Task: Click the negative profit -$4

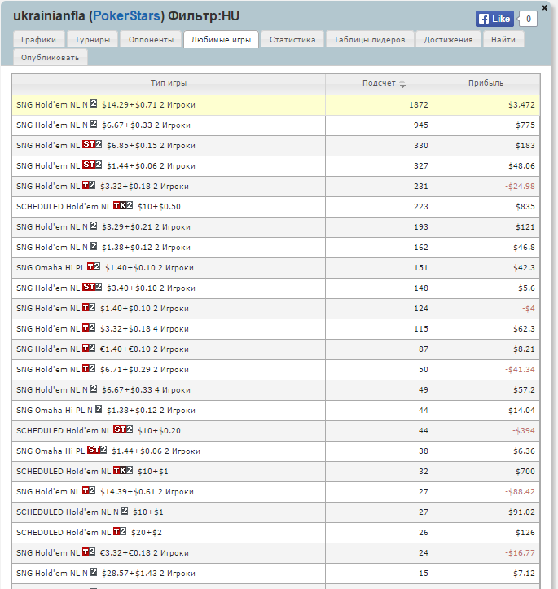Action: (529, 309)
